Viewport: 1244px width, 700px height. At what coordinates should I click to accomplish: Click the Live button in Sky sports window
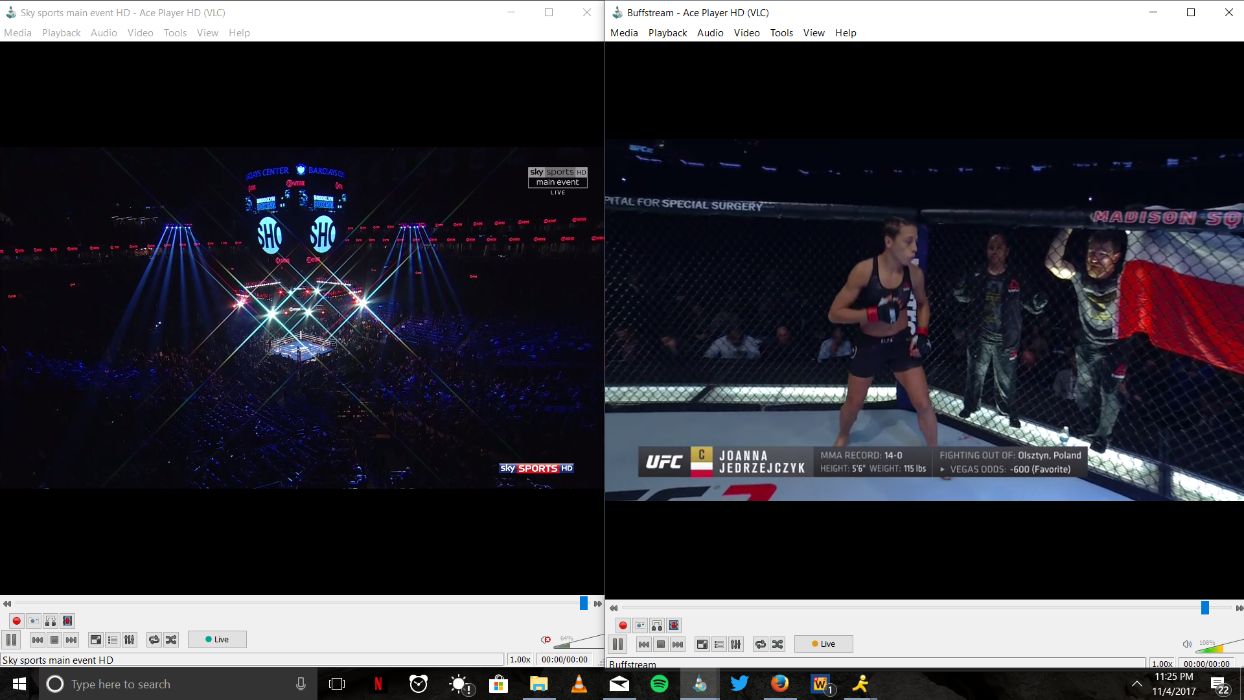point(217,640)
